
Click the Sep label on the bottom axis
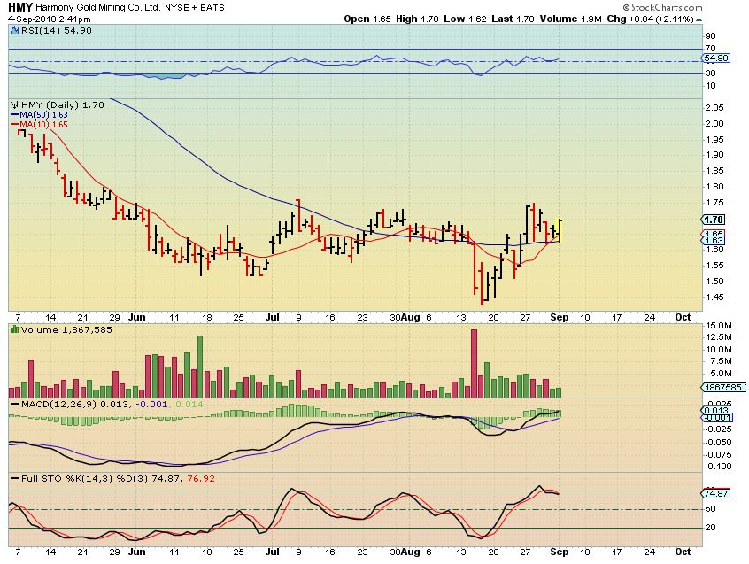560,552
